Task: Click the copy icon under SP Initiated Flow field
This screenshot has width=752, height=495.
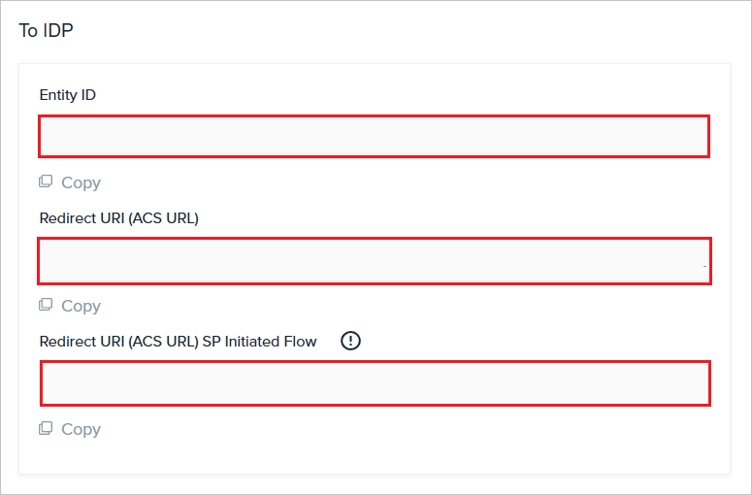Action: [x=46, y=428]
